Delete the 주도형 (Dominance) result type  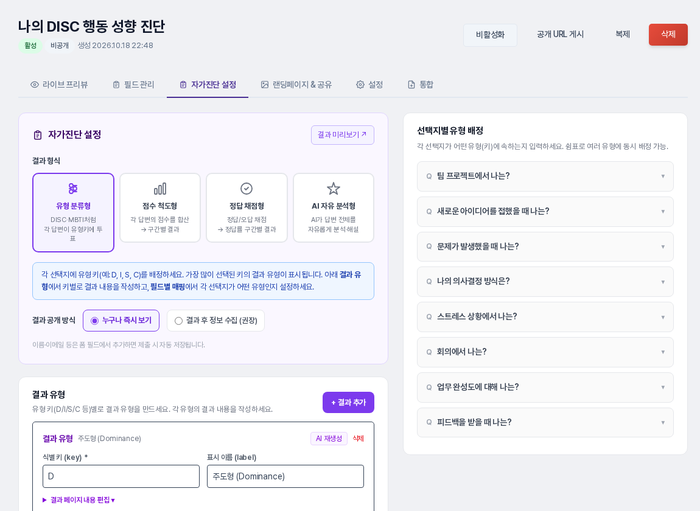tap(358, 439)
